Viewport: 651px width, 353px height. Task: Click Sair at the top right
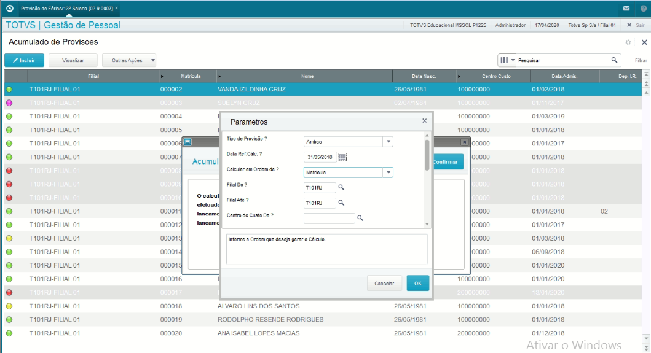640,25
